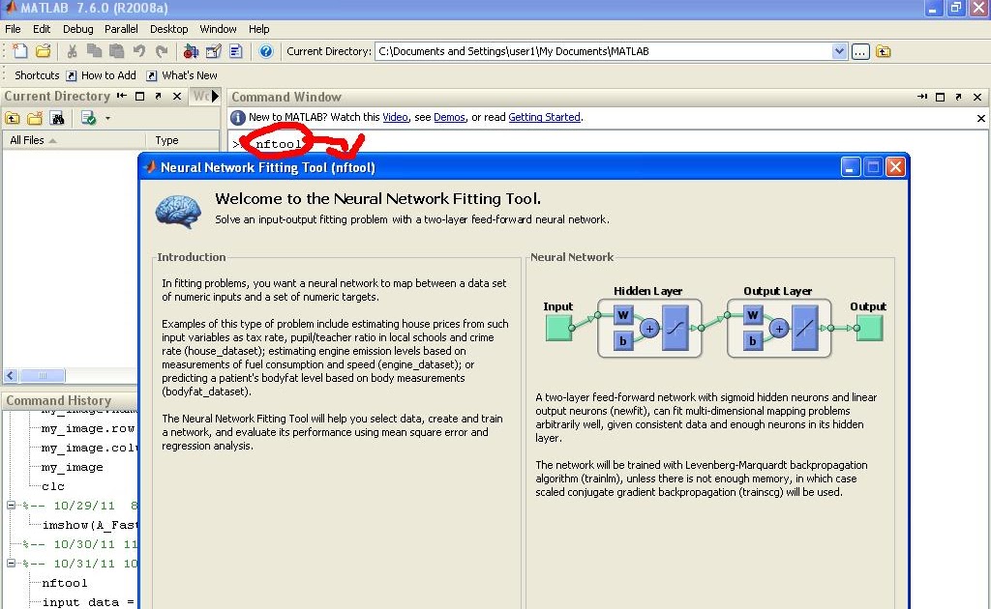Select 'my_image' entry in Command History
This screenshot has width=991, height=609.
click(72, 467)
